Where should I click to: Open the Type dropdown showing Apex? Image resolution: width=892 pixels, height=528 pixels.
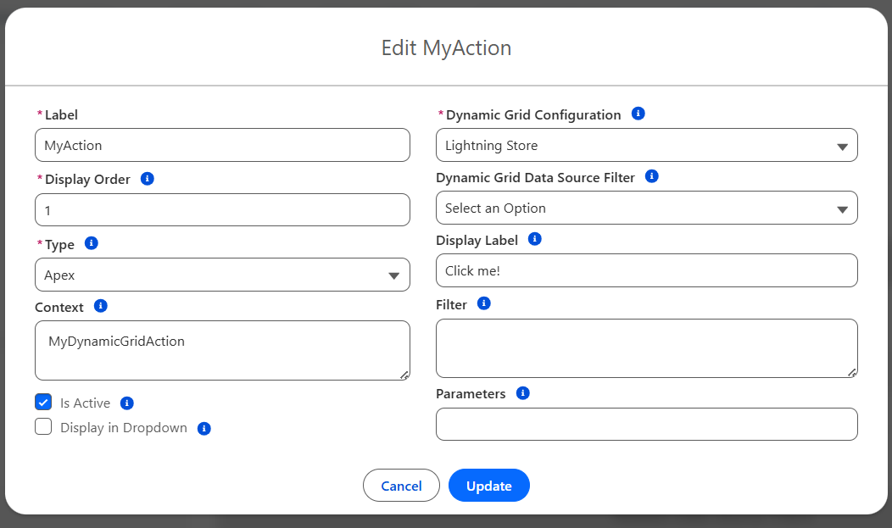[222, 275]
